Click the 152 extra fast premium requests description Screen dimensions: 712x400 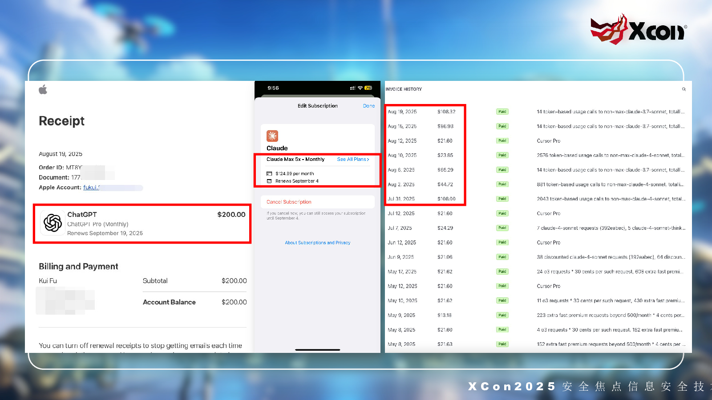(x=611, y=344)
